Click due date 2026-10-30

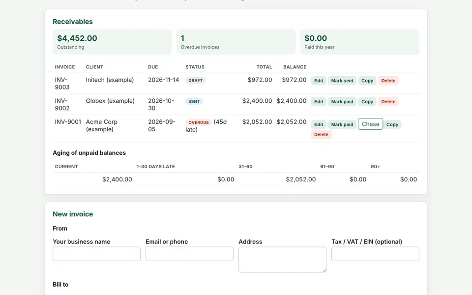pos(161,104)
